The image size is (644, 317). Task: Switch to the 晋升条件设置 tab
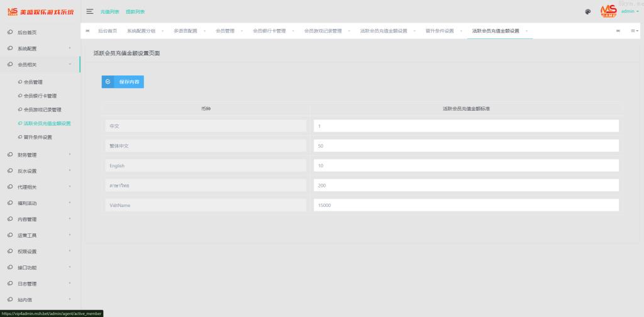tap(439, 31)
